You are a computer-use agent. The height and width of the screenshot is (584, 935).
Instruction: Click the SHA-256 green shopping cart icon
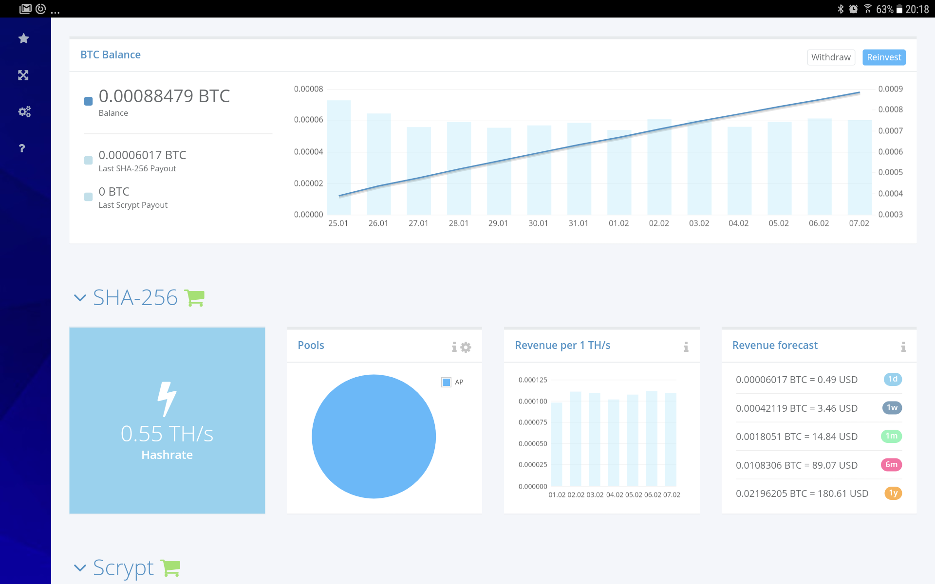pyautogui.click(x=195, y=298)
